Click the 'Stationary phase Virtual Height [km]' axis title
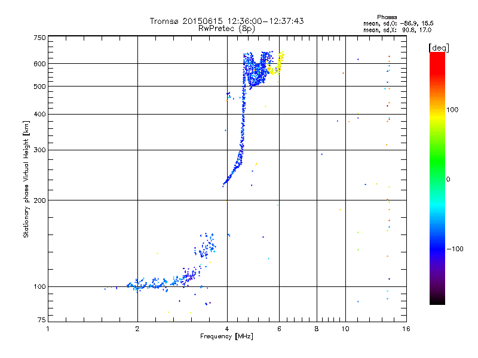478x358 pixels. coord(26,179)
